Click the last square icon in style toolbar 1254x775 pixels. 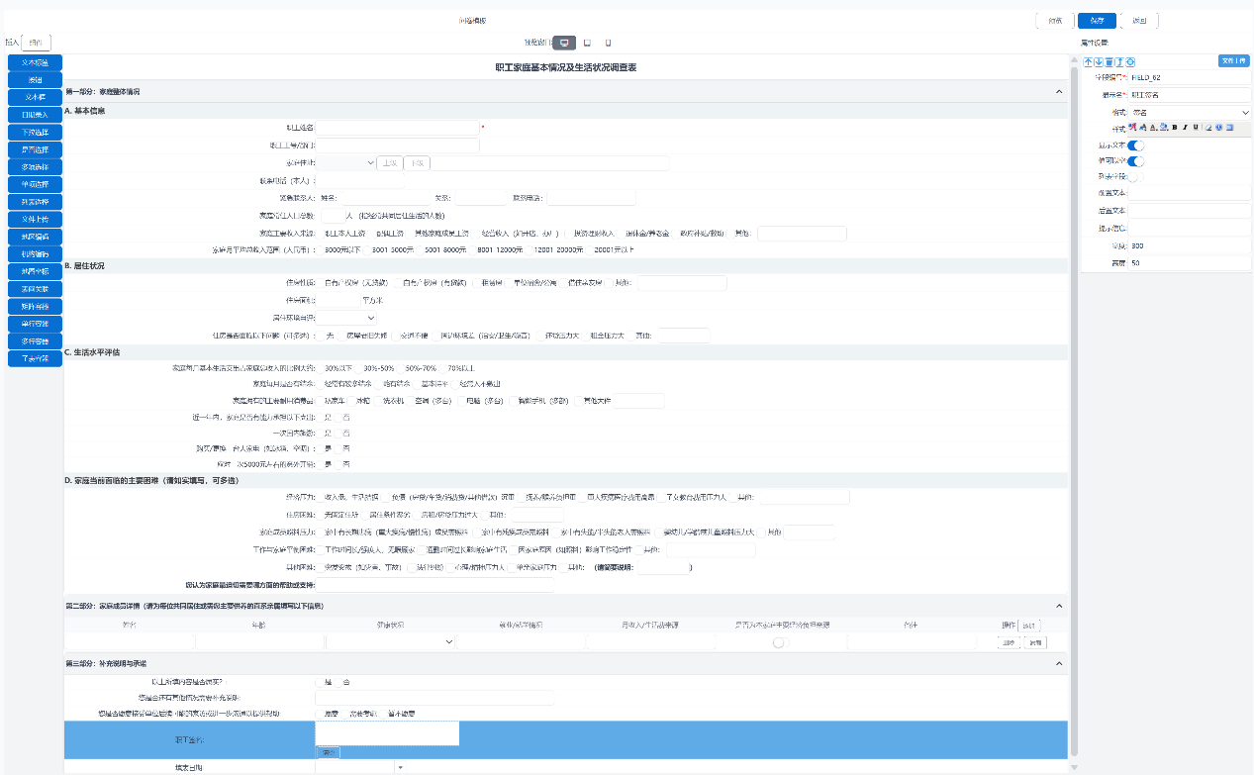coord(1229,128)
